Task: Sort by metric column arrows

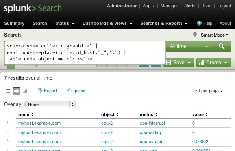Action: point(156,114)
